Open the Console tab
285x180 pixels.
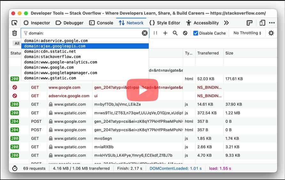(x=101, y=23)
